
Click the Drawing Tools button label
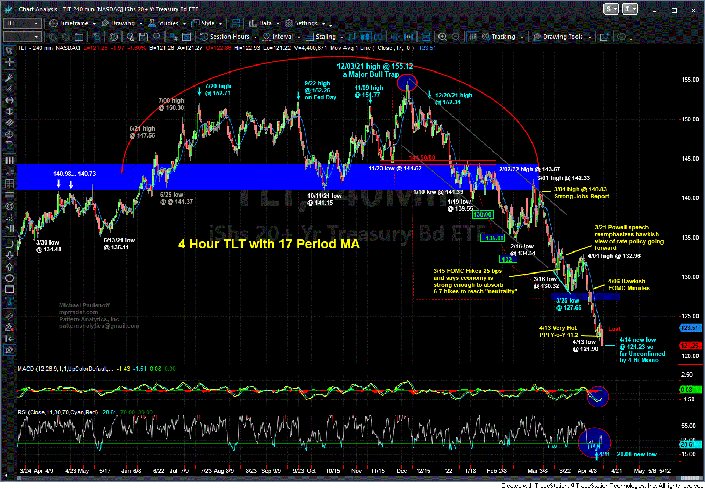[563, 37]
